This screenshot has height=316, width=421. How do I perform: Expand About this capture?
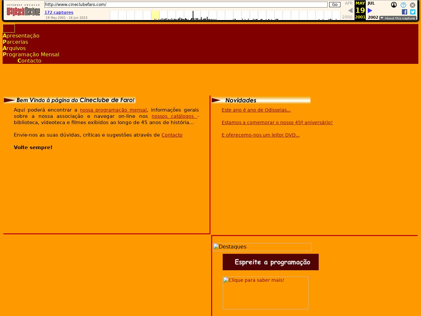click(397, 18)
